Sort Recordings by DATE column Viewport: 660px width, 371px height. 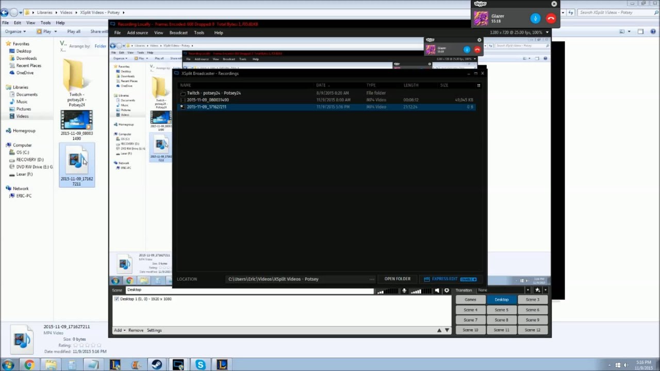pyautogui.click(x=321, y=85)
